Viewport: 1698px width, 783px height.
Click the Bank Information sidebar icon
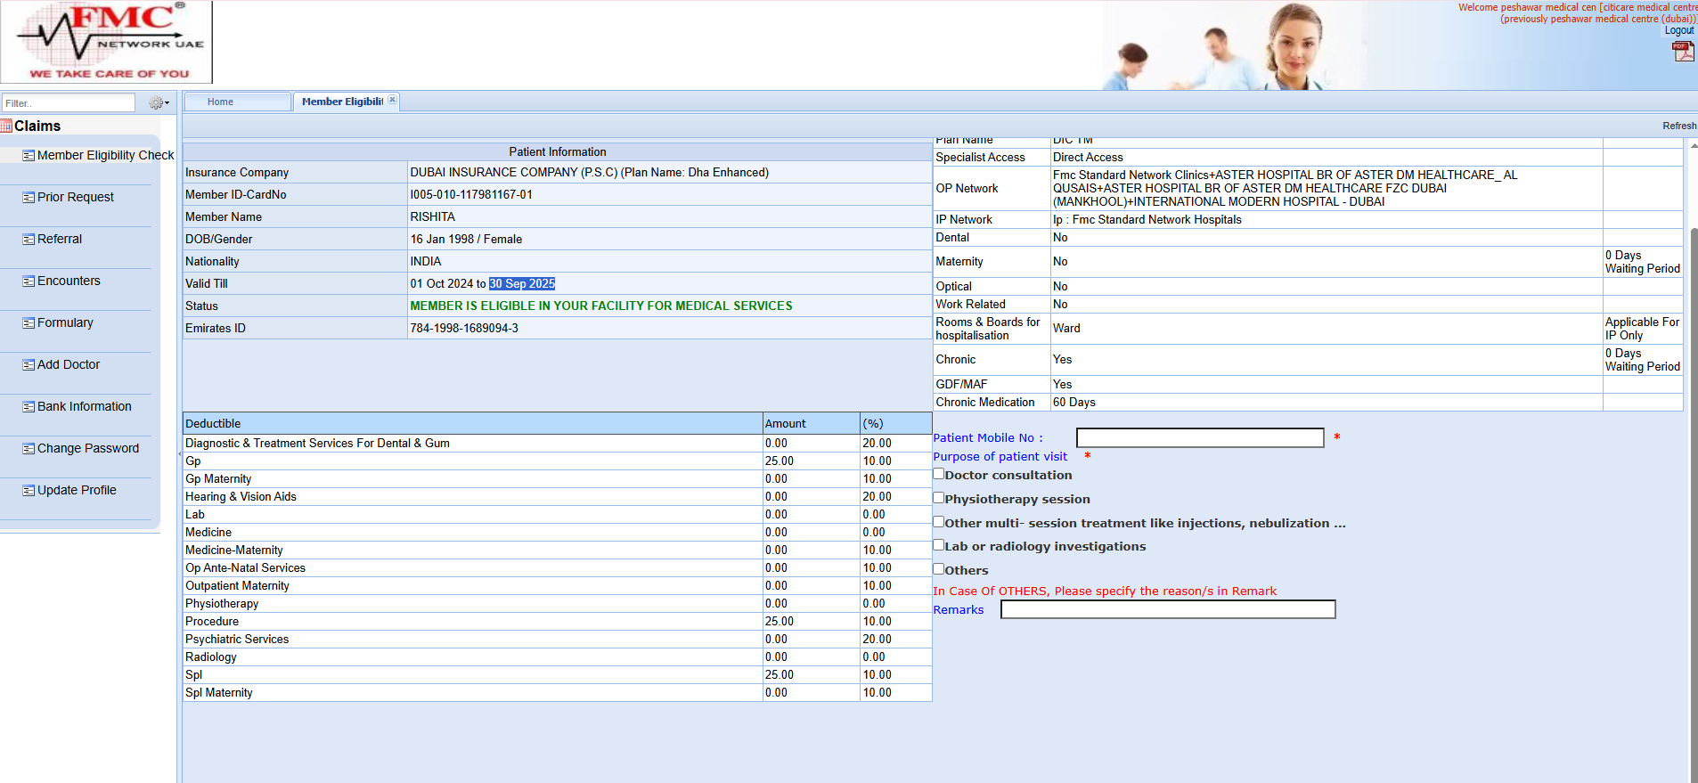pyautogui.click(x=29, y=407)
